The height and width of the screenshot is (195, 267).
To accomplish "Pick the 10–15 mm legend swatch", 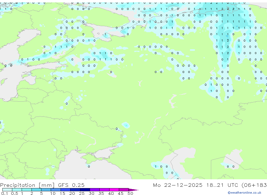I will point(56,190).
